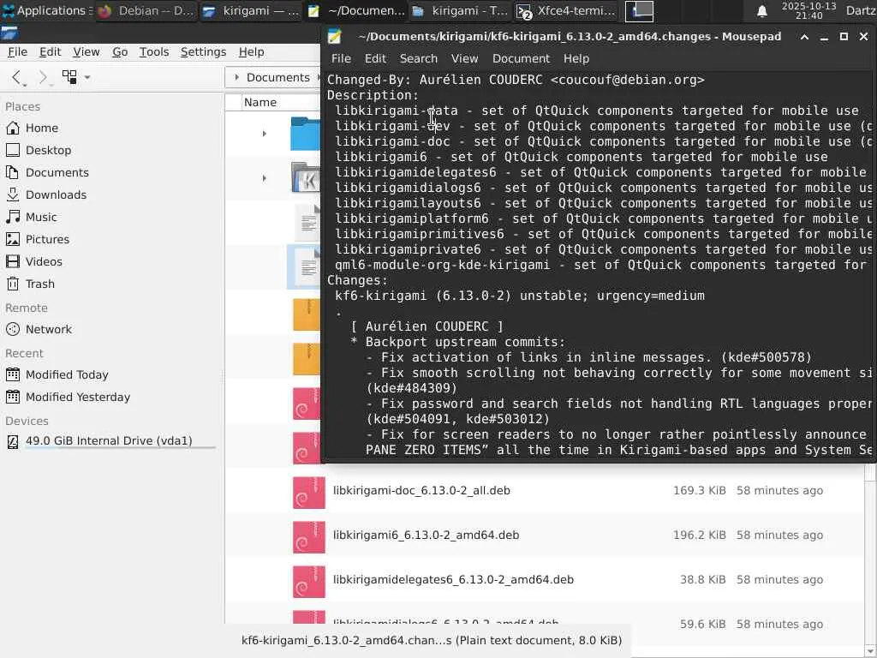
Task: Open Mousepad's View menu
Action: tap(464, 59)
